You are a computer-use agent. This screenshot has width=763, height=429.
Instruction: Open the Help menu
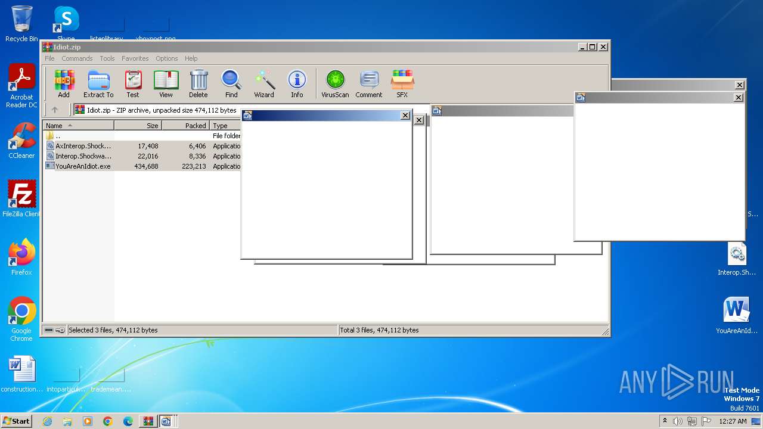(x=191, y=58)
